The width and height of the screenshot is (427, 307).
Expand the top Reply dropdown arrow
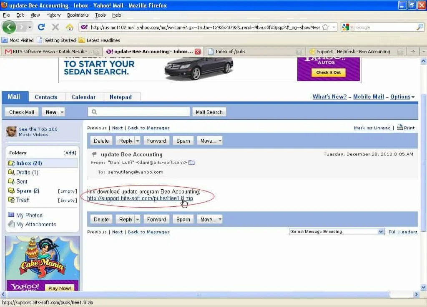pos(138,141)
